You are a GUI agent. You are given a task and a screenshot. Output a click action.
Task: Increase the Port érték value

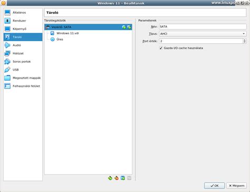click(x=245, y=40)
